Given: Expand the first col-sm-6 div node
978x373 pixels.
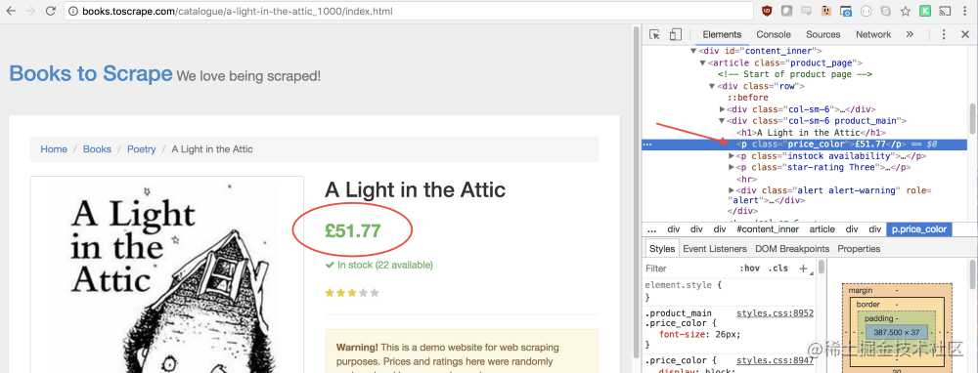Looking at the screenshot, I should tap(723, 109).
